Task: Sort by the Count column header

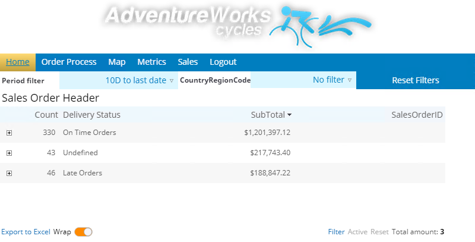Action: pos(46,115)
